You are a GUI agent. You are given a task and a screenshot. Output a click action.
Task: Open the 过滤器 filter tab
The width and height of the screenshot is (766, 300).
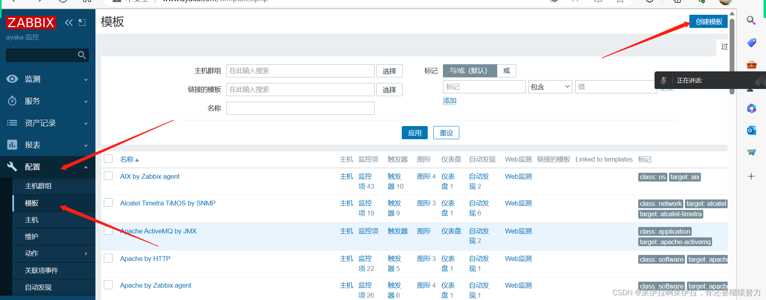pos(723,47)
